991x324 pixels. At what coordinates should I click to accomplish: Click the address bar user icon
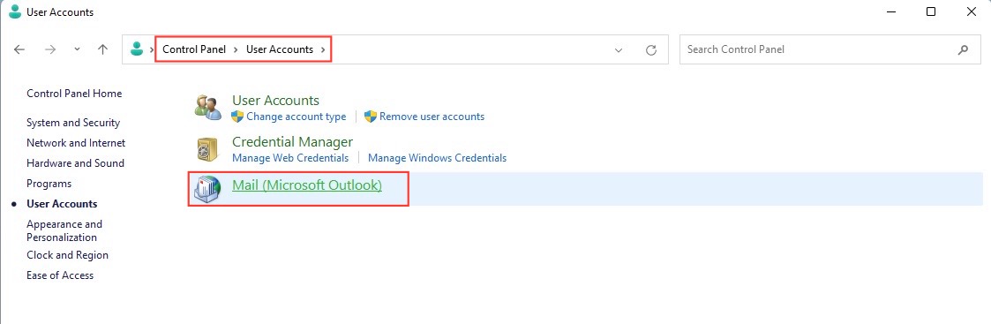pyautogui.click(x=136, y=49)
